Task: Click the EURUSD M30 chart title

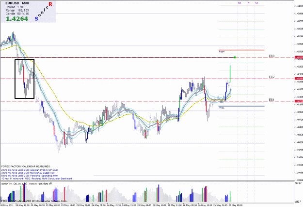Action: pyautogui.click(x=17, y=3)
